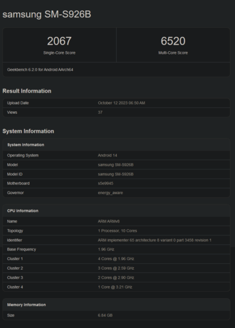Click the 'Cluster 1' row label

pos(15,259)
